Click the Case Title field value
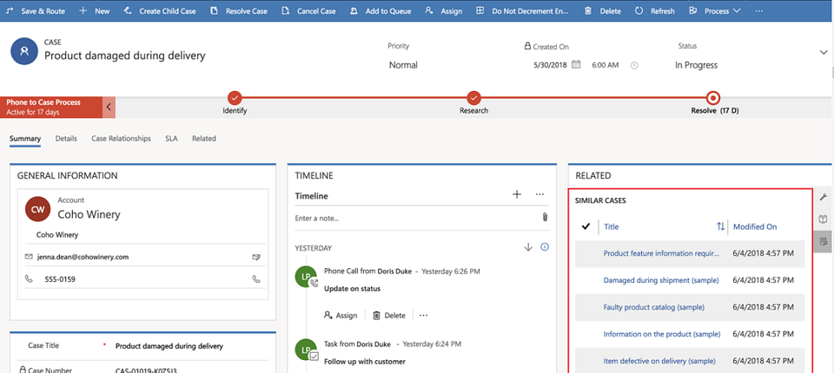Screen dimensions: 834x373 pos(169,346)
